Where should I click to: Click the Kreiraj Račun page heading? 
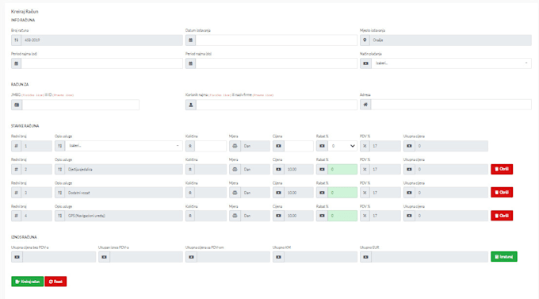point(25,11)
